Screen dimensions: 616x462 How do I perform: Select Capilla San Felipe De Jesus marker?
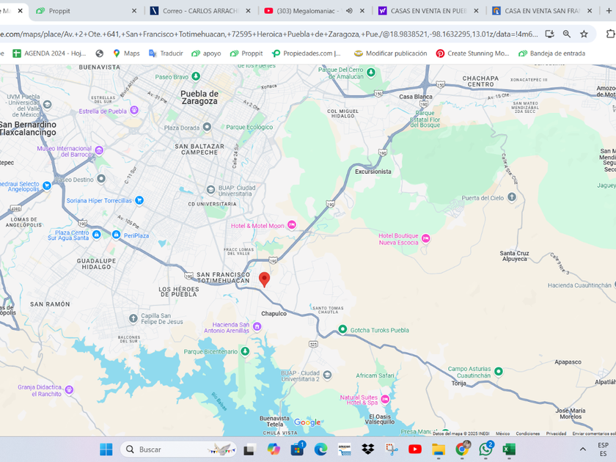[x=133, y=318]
